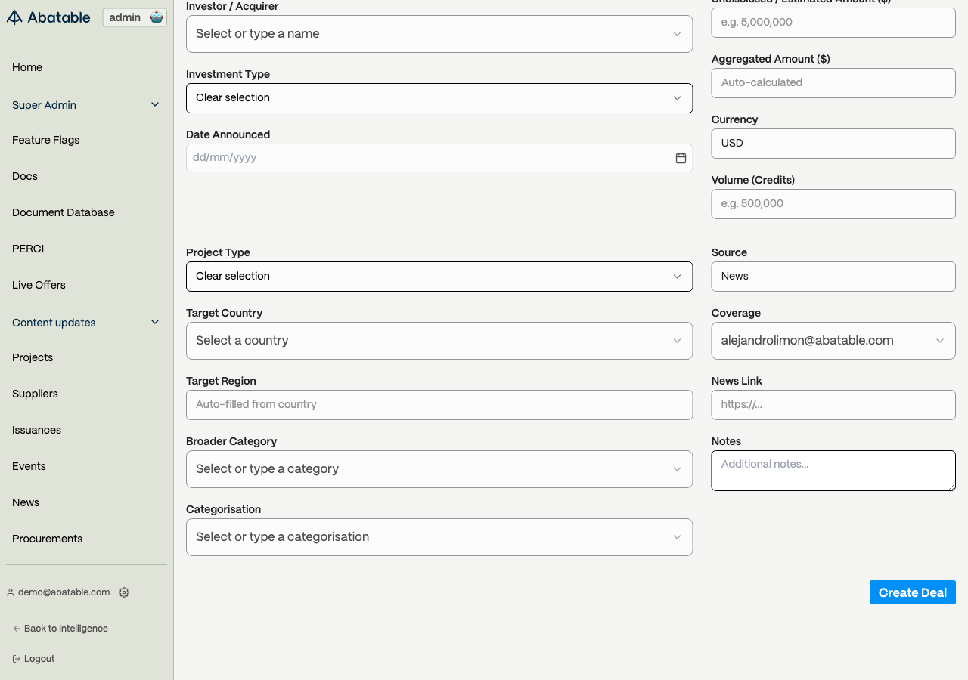Image resolution: width=968 pixels, height=680 pixels.
Task: Open settings gear next to demo email
Action: (x=124, y=592)
